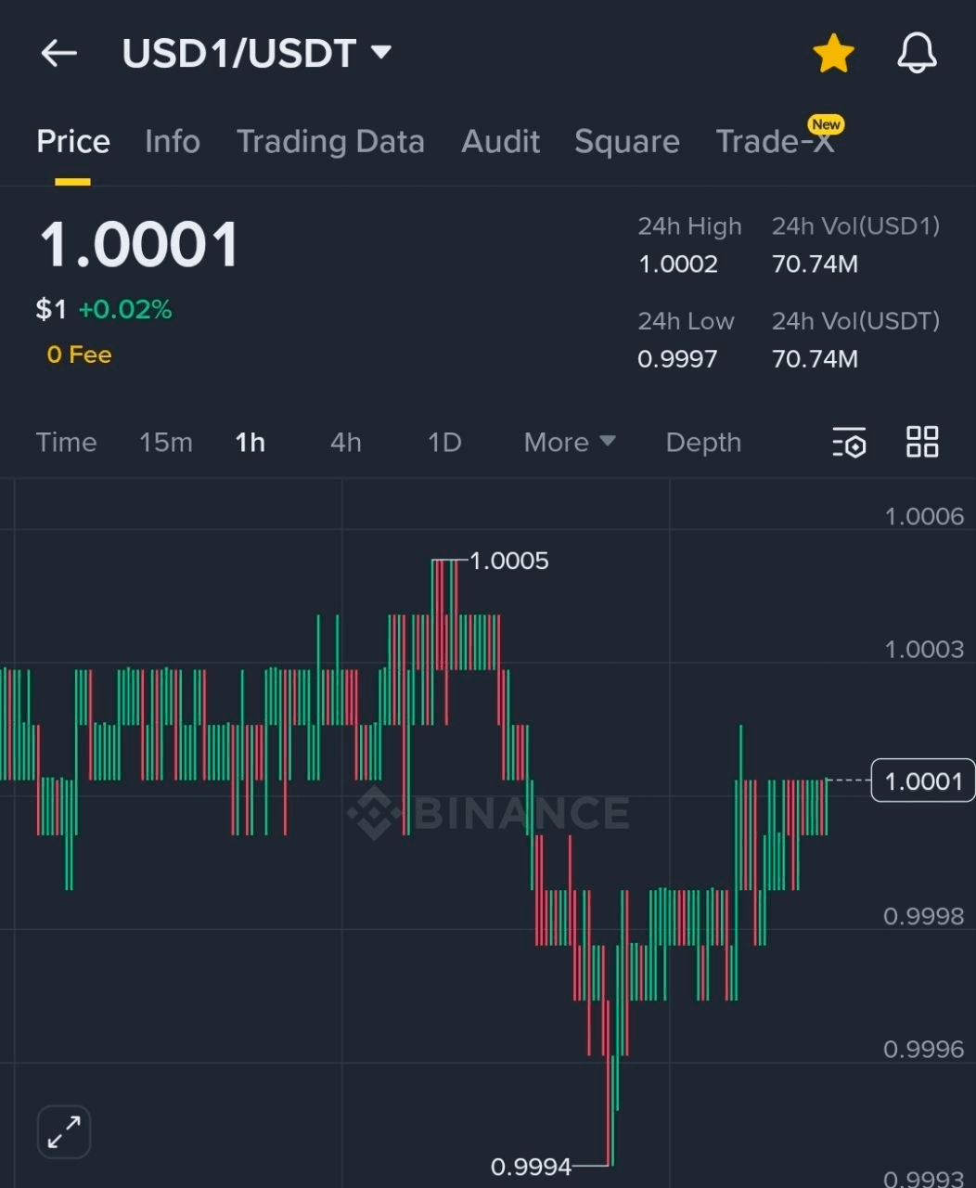The height and width of the screenshot is (1188, 976).
Task: Select the Time line chart view
Action: tap(66, 443)
